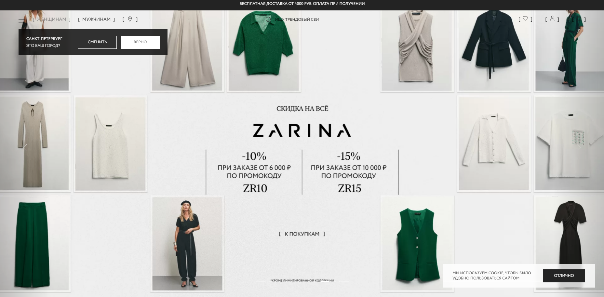Open the Мужчинам menu section
The width and height of the screenshot is (604, 297).
click(x=97, y=19)
